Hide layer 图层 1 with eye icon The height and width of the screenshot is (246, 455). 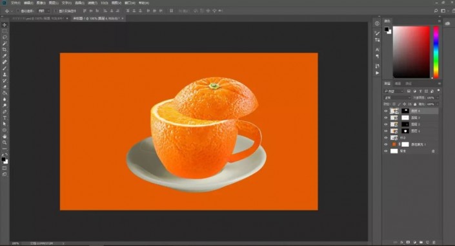click(386, 131)
